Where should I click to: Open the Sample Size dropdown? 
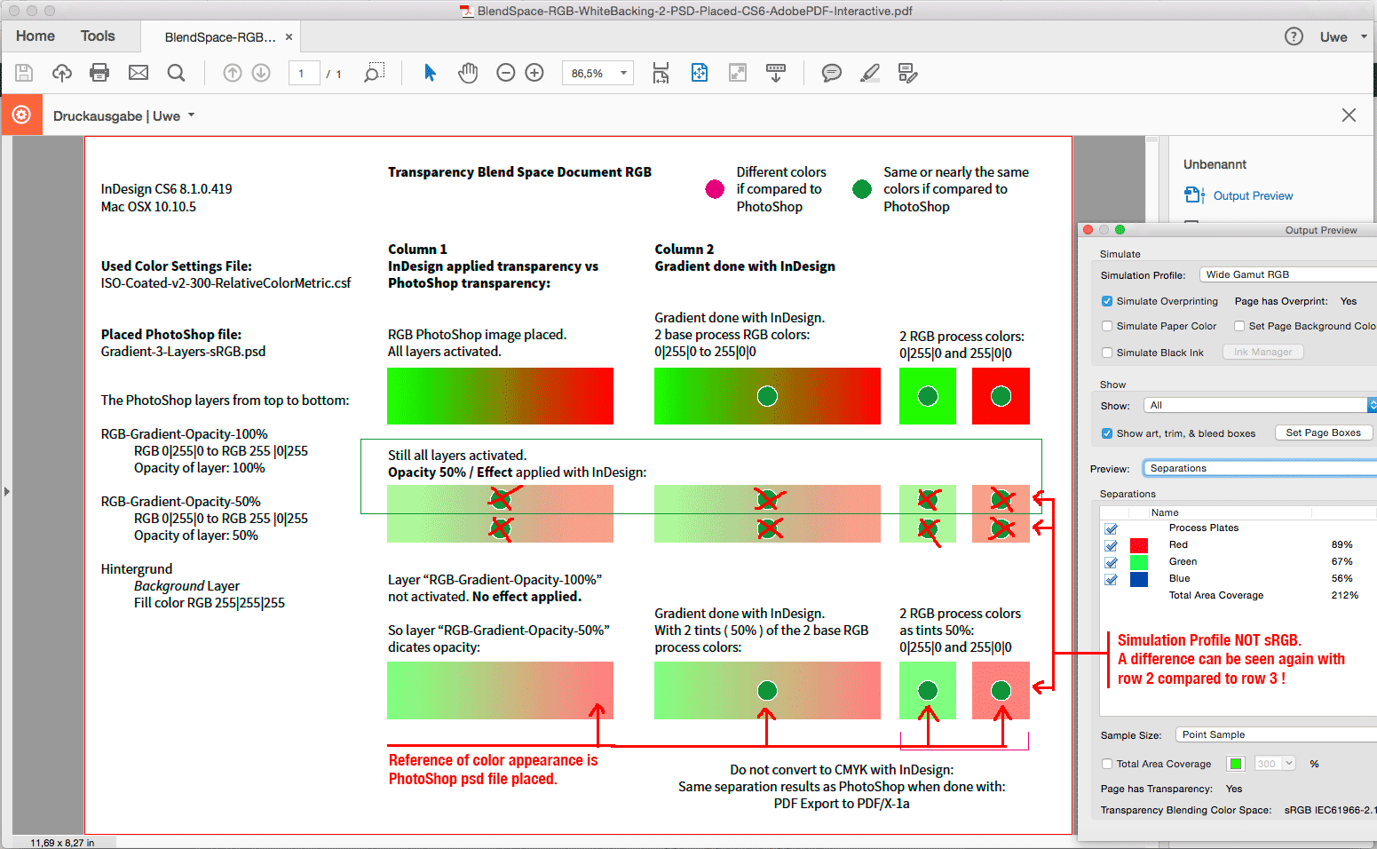tap(1276, 734)
